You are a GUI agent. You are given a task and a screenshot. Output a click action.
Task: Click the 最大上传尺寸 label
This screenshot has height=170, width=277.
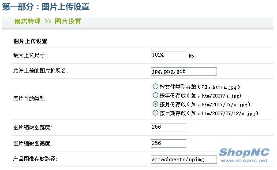[30, 55]
